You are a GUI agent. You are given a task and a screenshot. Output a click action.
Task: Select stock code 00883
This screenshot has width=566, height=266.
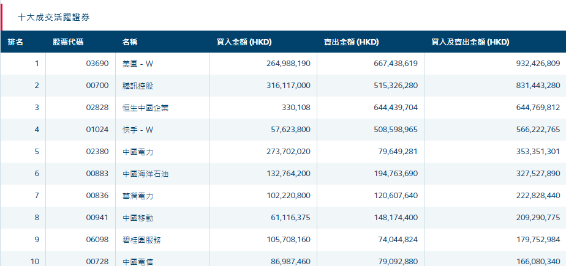click(97, 174)
